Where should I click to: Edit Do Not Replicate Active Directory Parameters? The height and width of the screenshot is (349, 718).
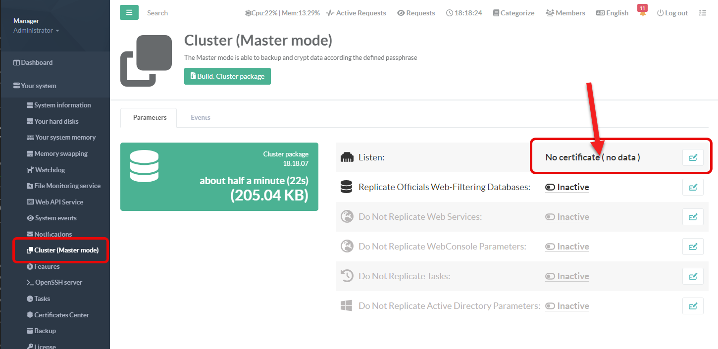point(693,306)
